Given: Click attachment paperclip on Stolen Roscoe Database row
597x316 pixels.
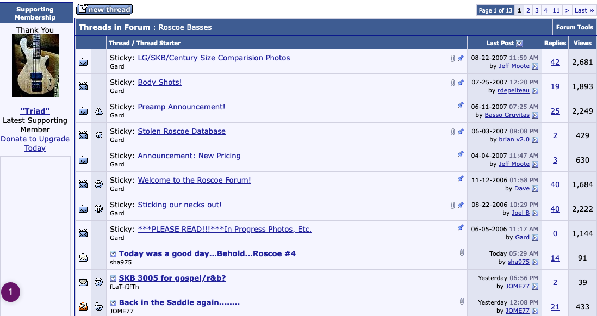Looking at the screenshot, I should coord(452,132).
